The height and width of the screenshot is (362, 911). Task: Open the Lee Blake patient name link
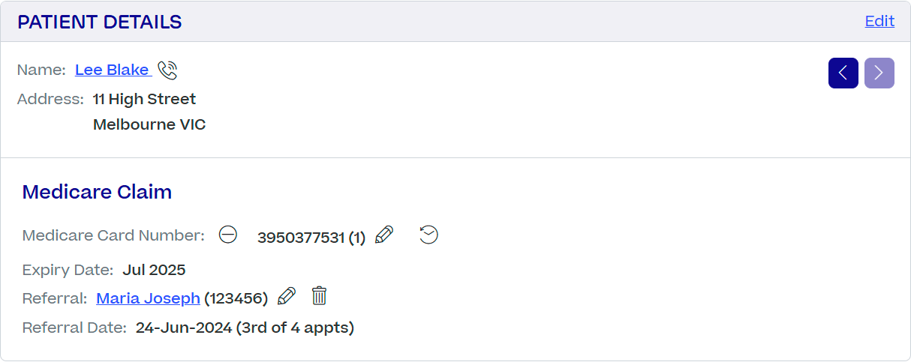(x=113, y=70)
